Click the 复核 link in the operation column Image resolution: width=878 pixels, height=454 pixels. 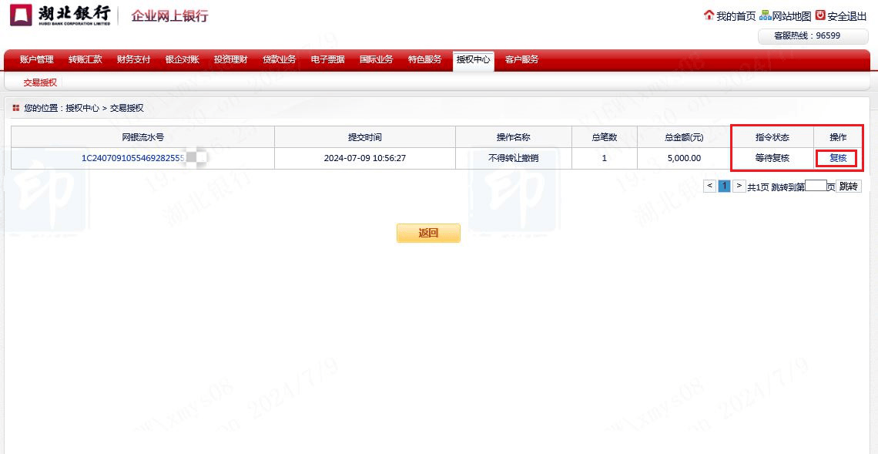(x=838, y=158)
